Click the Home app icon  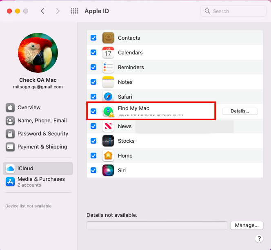click(x=108, y=155)
